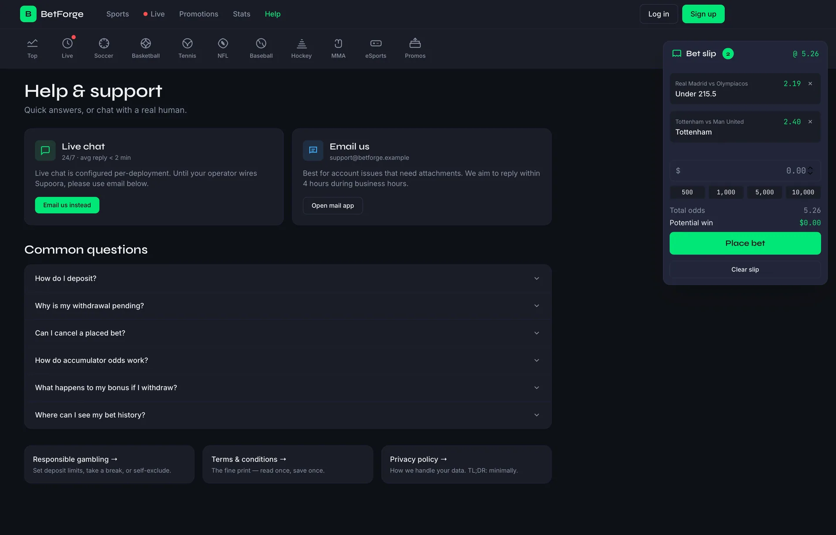The width and height of the screenshot is (836, 535).
Task: Select the Hockey category icon
Action: (x=301, y=43)
